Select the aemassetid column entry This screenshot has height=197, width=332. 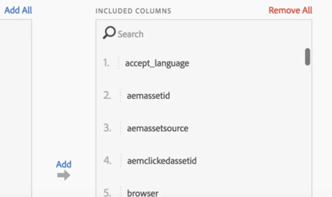148,96
